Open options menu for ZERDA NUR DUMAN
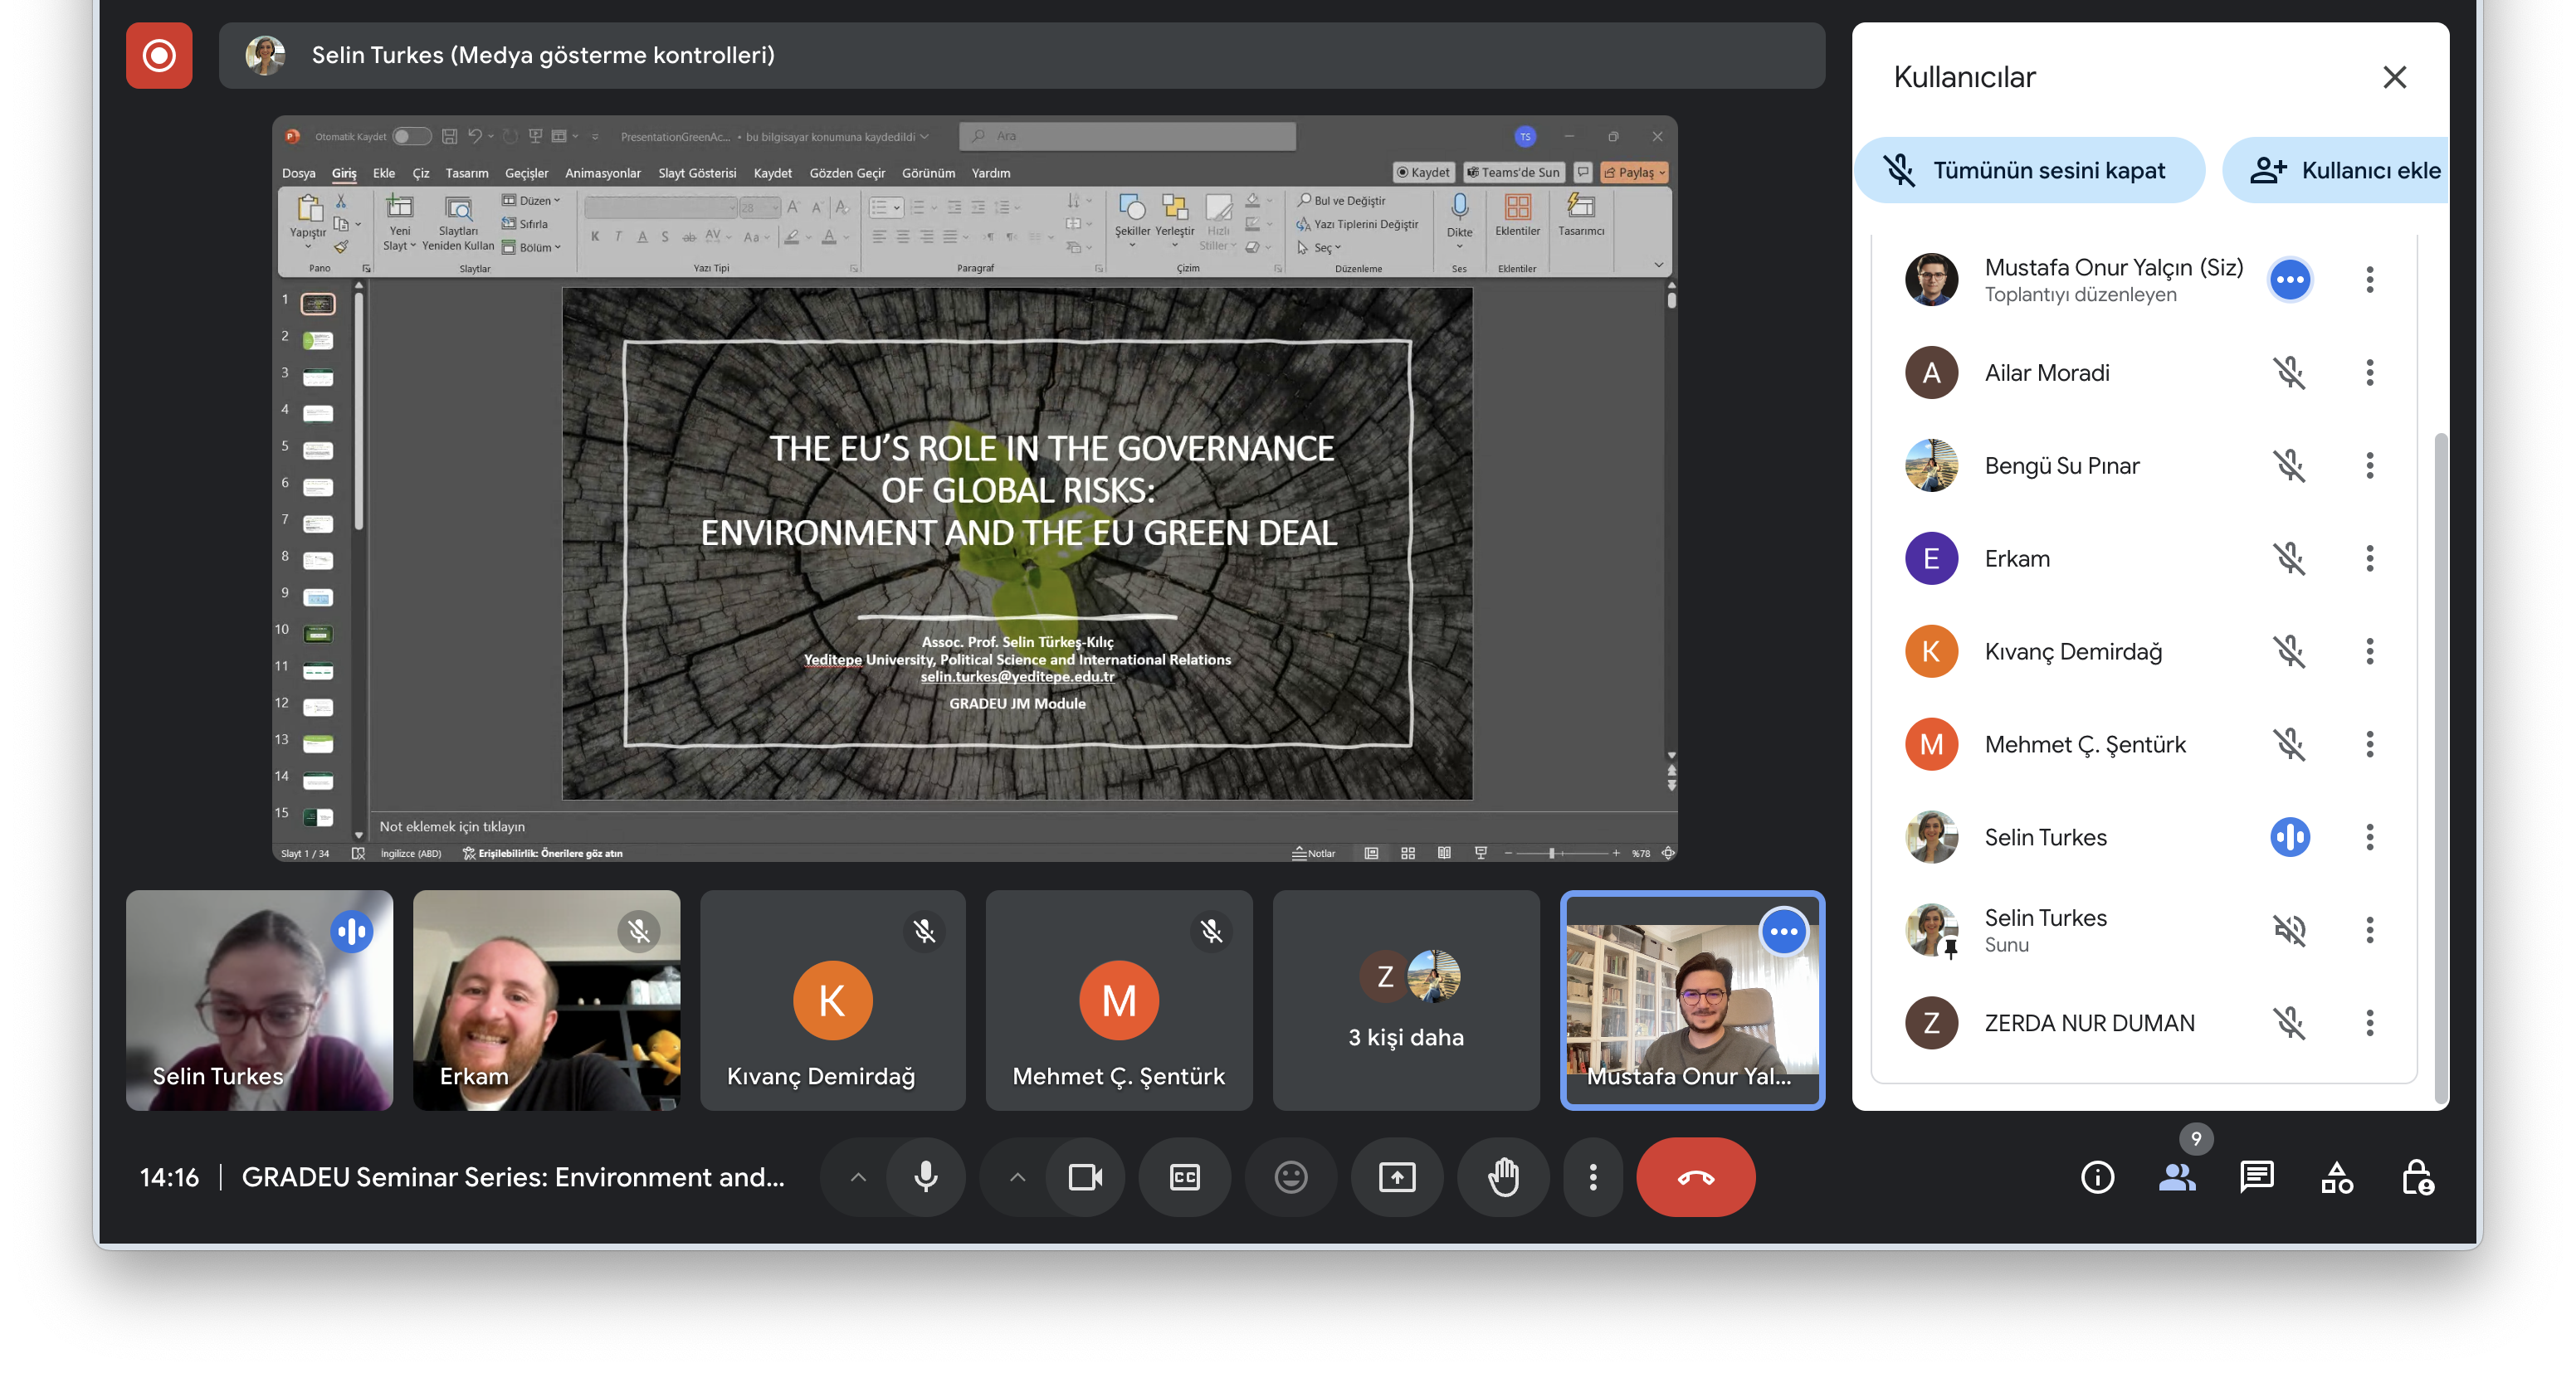Screen dimensions: 2576x1373 [x=2369, y=1022]
